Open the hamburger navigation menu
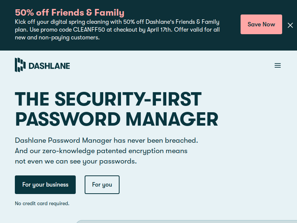297x223 pixels. (278, 66)
